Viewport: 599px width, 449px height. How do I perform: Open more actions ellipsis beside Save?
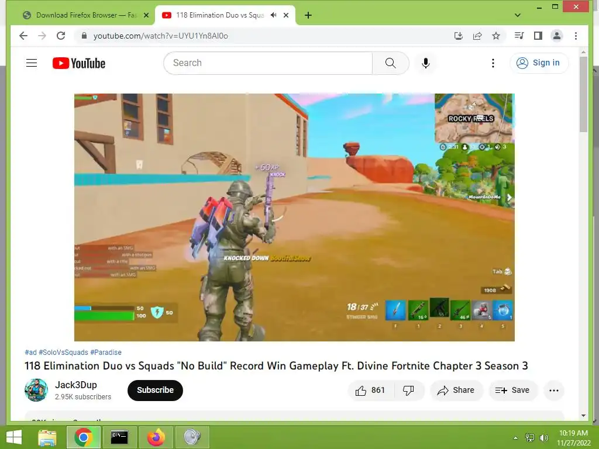click(x=554, y=390)
